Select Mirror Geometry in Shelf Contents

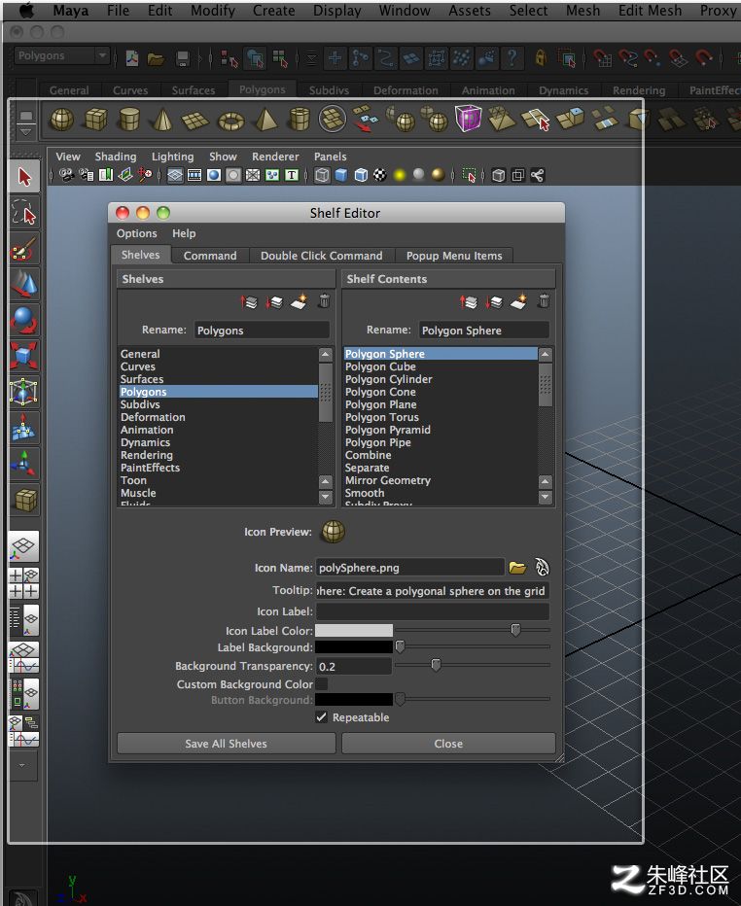[388, 480]
